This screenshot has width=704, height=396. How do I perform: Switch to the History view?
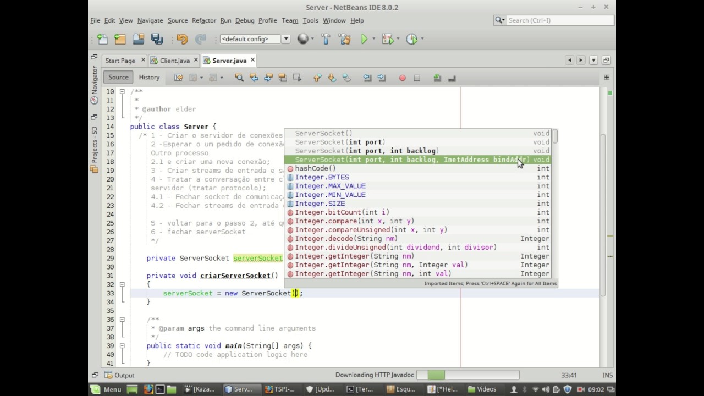(x=149, y=78)
